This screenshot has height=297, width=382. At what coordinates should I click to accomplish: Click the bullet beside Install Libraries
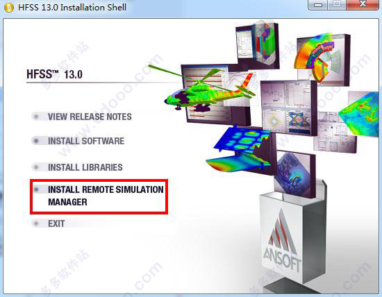click(x=36, y=167)
